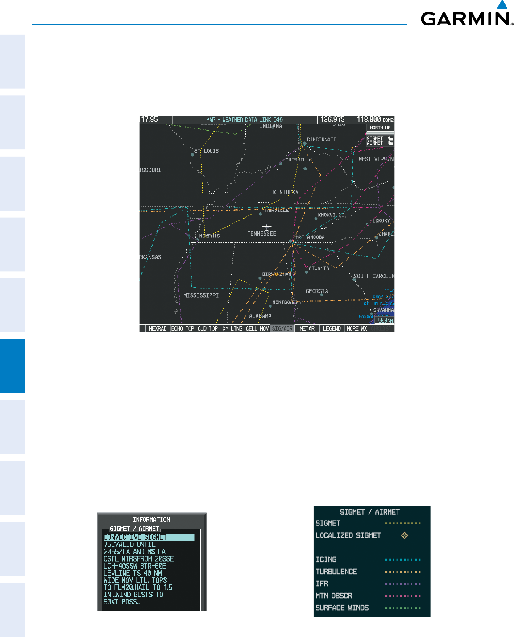
Task: Select the Memphis city marker dot
Action: pyautogui.click(x=197, y=240)
